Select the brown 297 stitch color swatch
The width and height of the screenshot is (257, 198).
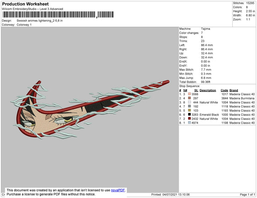tap(189, 98)
